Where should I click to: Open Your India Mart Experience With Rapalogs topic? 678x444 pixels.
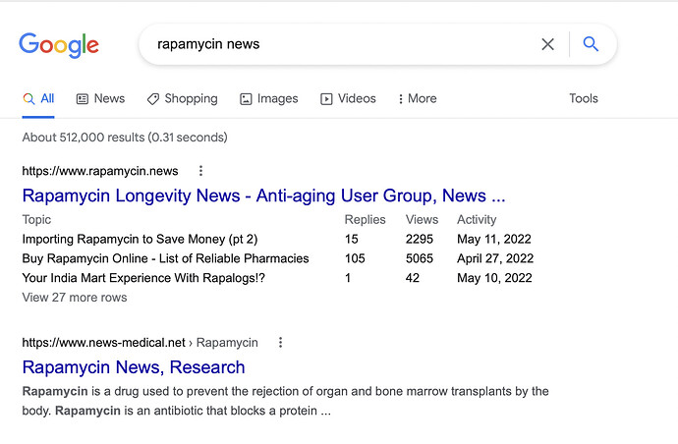pyautogui.click(x=143, y=278)
